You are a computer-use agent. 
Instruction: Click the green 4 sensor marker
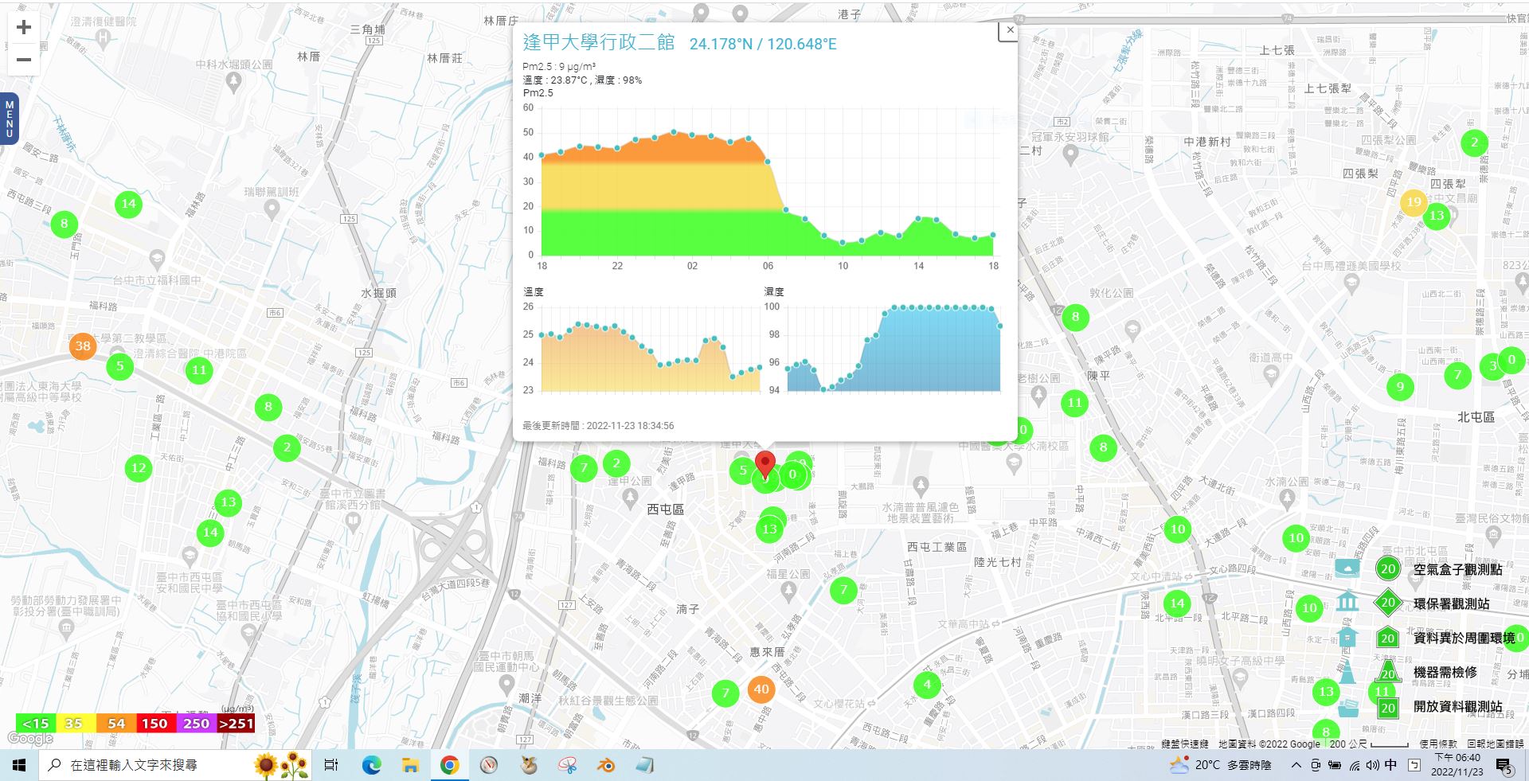click(x=927, y=684)
